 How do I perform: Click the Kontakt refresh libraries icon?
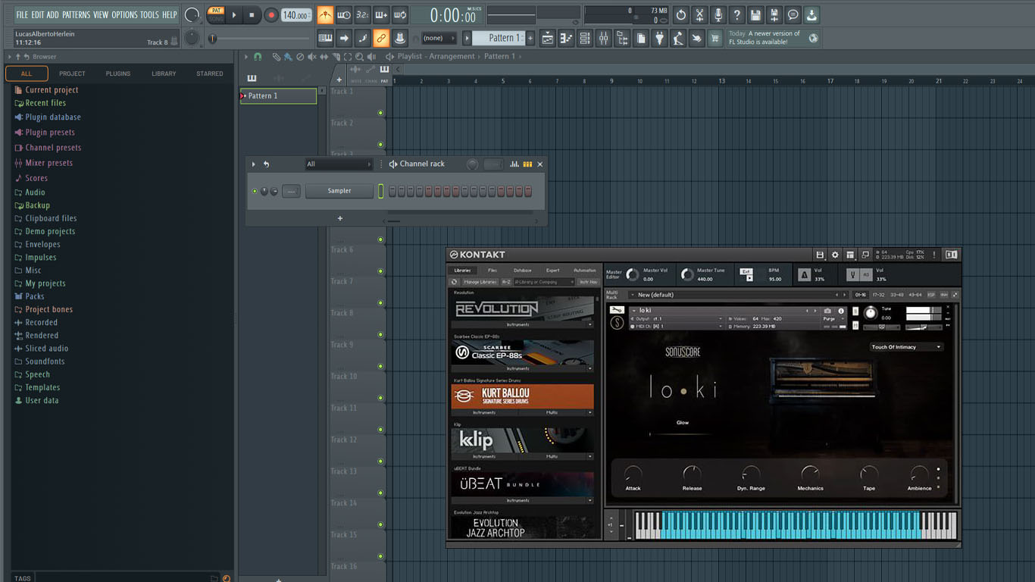[x=454, y=282]
